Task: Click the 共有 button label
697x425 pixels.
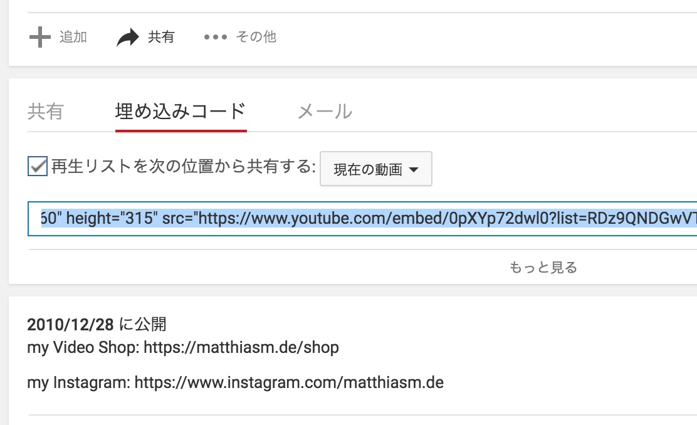Action: [x=161, y=37]
